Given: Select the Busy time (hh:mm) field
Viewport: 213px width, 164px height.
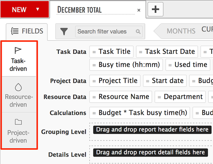Looking at the screenshot, I should [x=126, y=65].
